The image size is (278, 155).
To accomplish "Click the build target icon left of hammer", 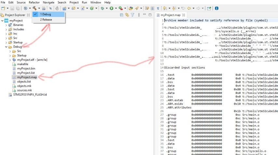I will click(25, 8).
